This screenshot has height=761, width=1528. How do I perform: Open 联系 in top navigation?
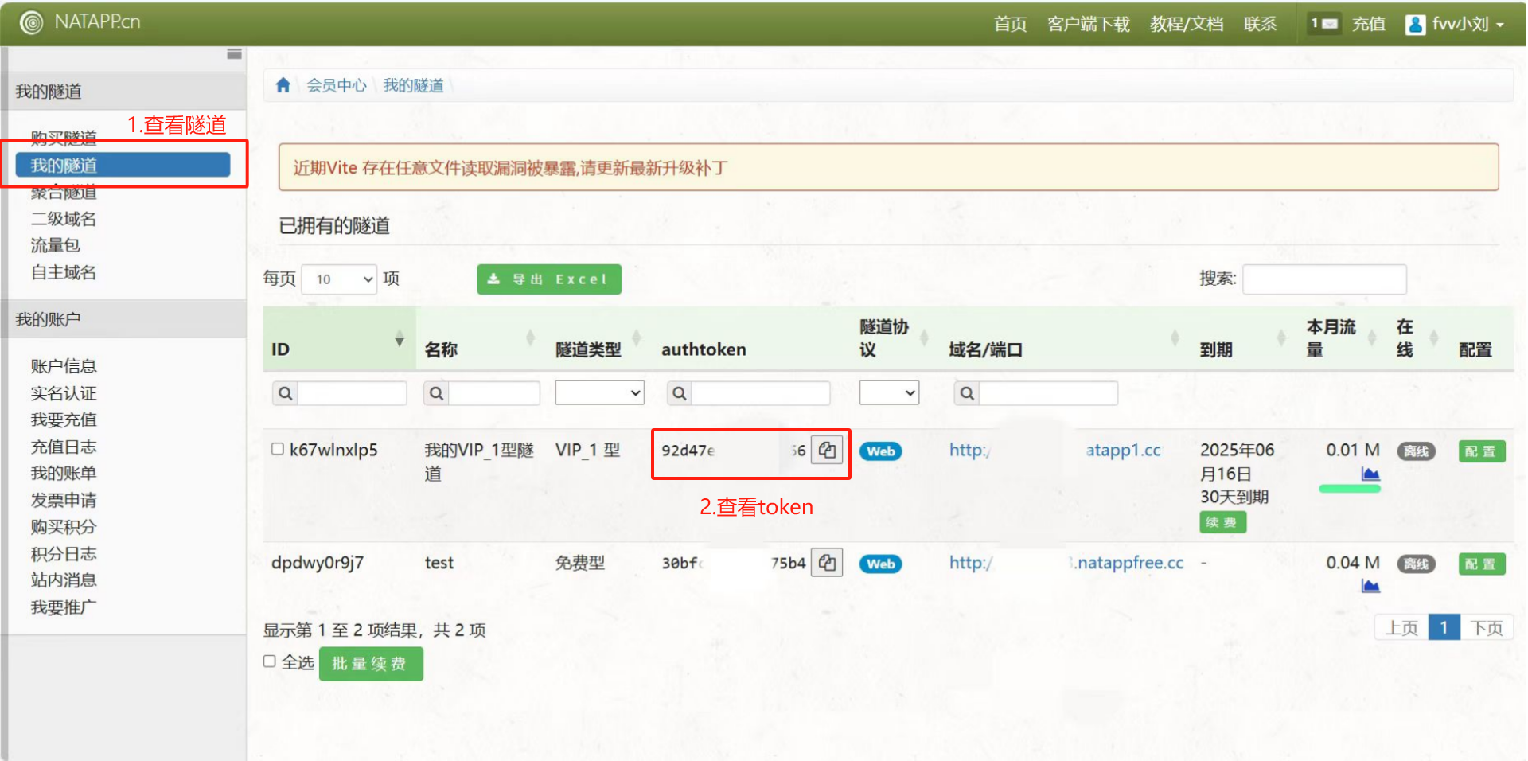coord(1260,25)
